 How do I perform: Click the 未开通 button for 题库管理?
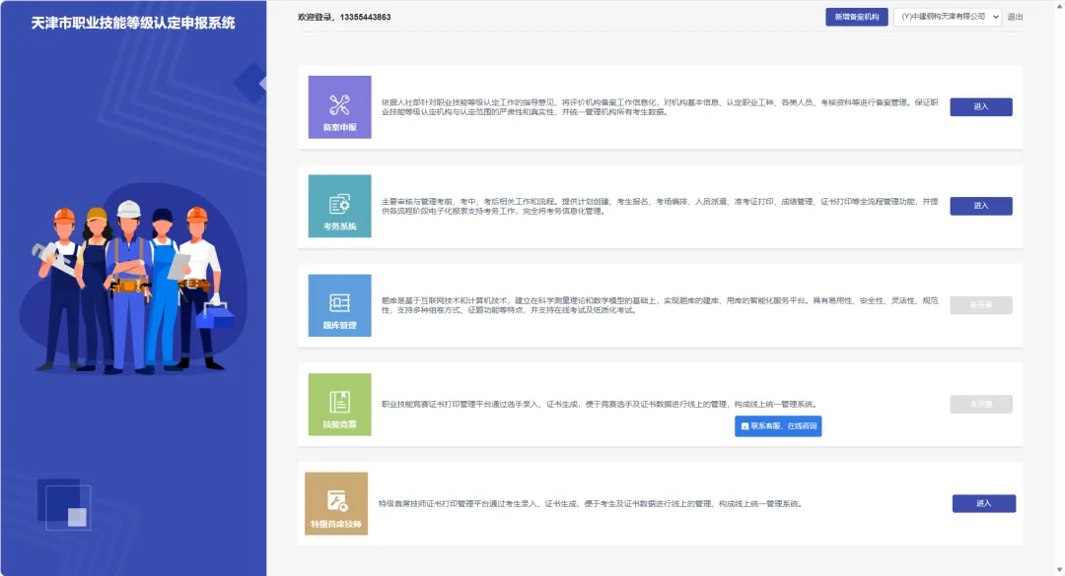(981, 305)
